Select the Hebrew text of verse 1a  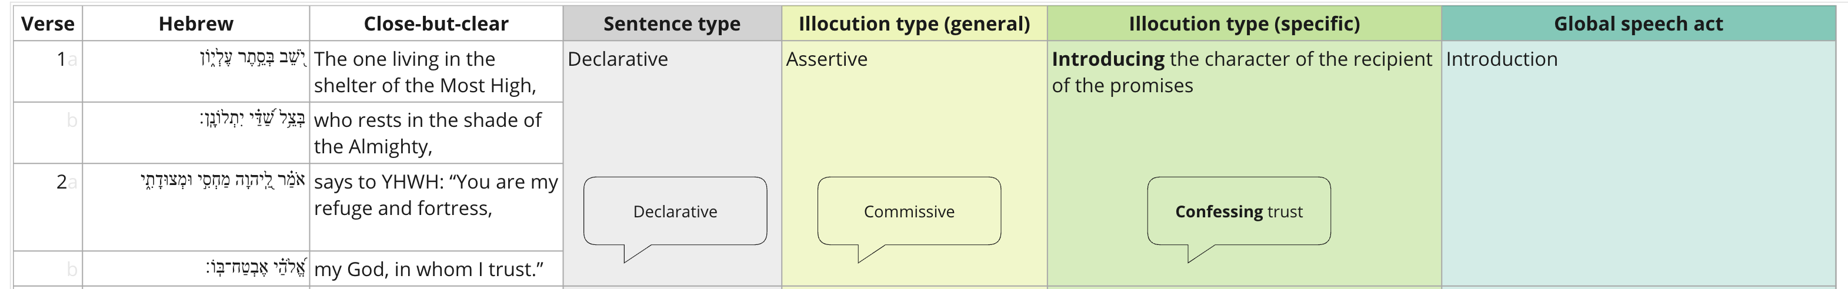tap(252, 58)
